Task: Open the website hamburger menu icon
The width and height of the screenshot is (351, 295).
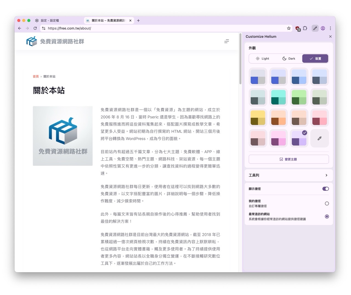Action: [x=227, y=41]
